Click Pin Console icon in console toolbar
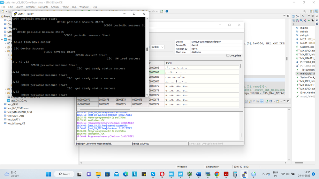Viewport: 319px width, 179px height. pos(267,101)
